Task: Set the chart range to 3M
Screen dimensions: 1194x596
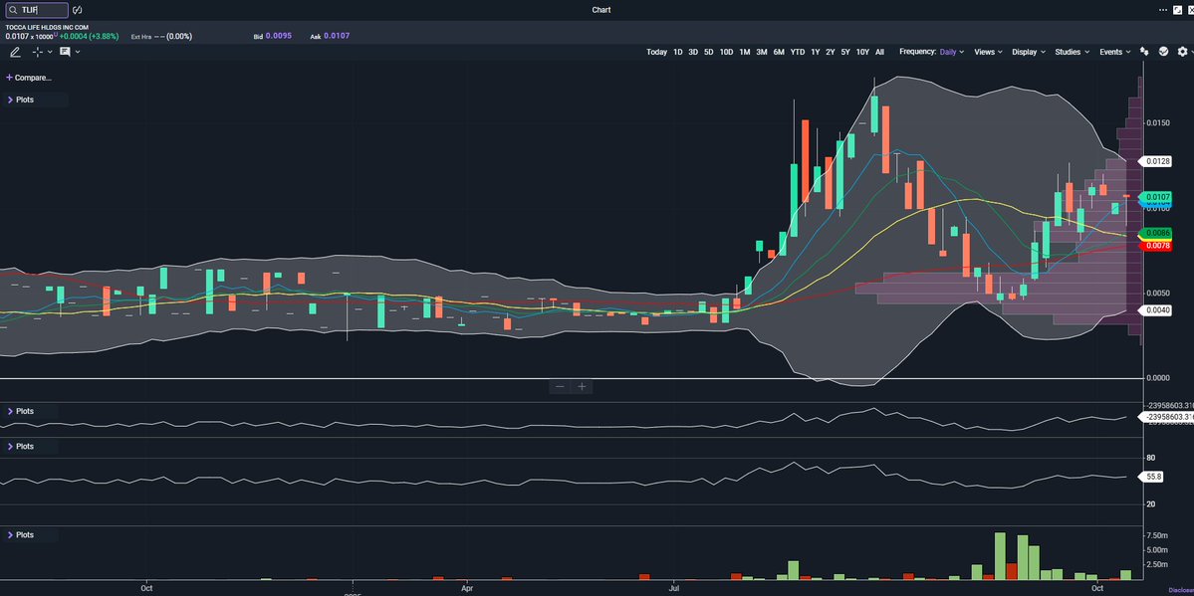Action: (762, 52)
